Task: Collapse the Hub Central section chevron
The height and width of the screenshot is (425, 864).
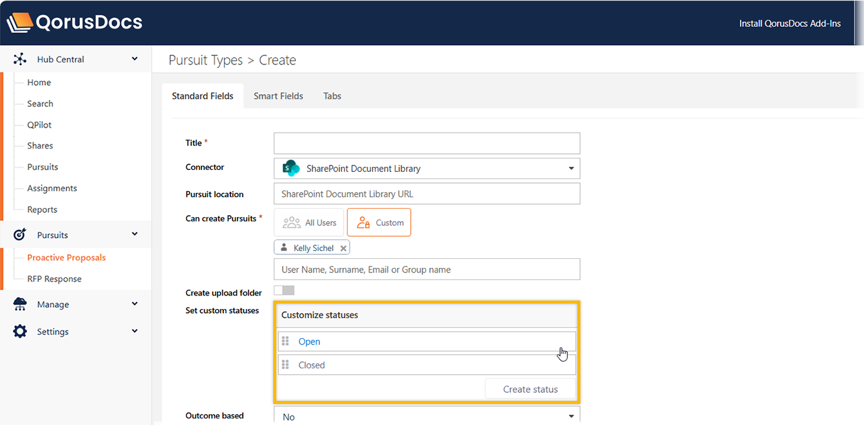Action: [x=135, y=59]
